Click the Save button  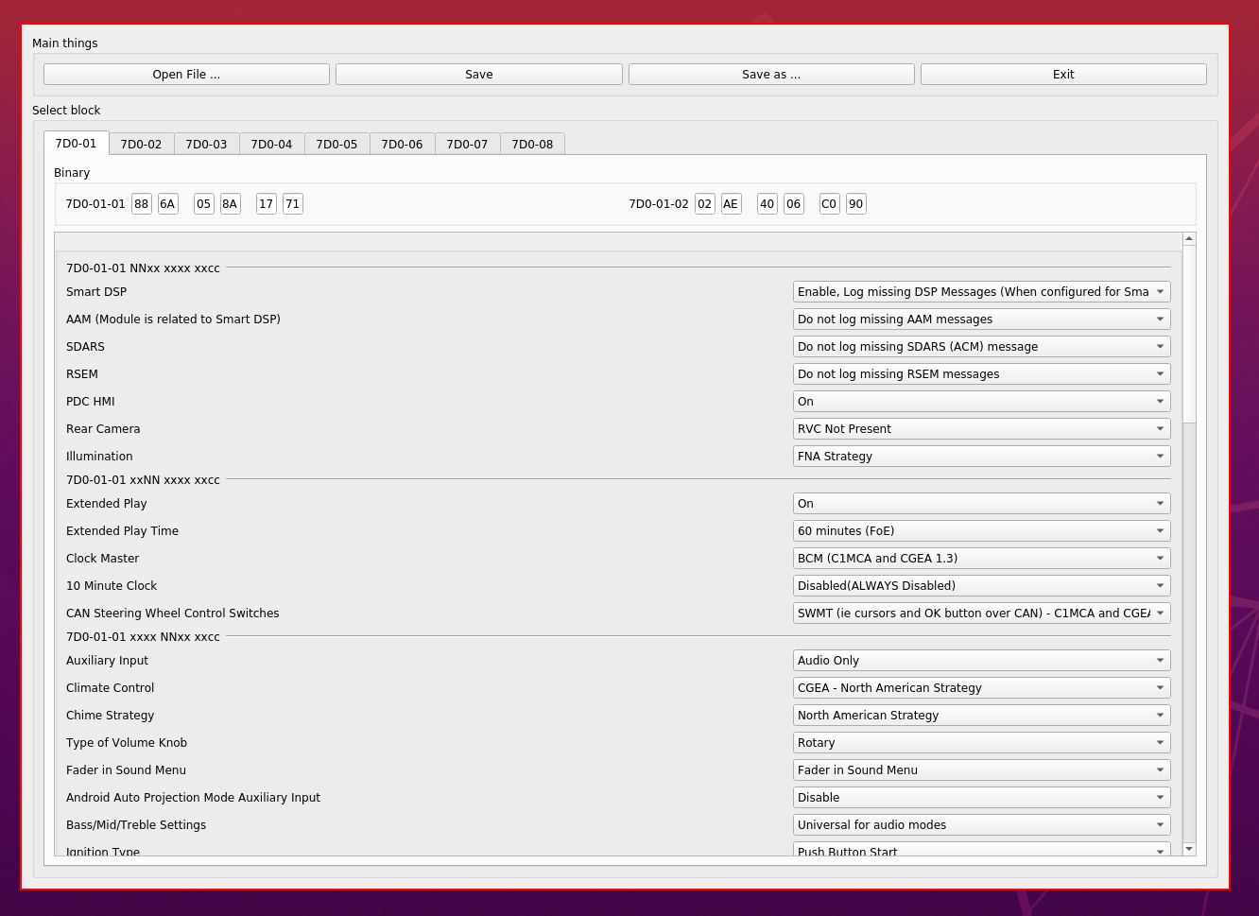pos(479,75)
